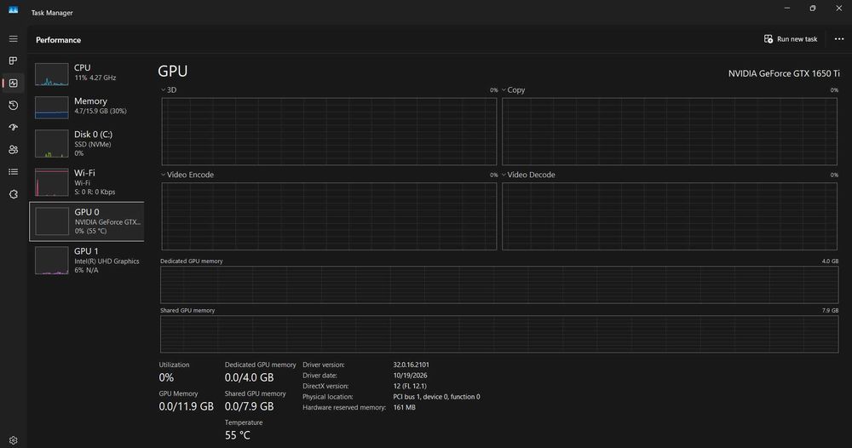Viewport: 852px width, 448px height.
Task: Click hardware reserved memory 161 MB
Action: [404, 407]
